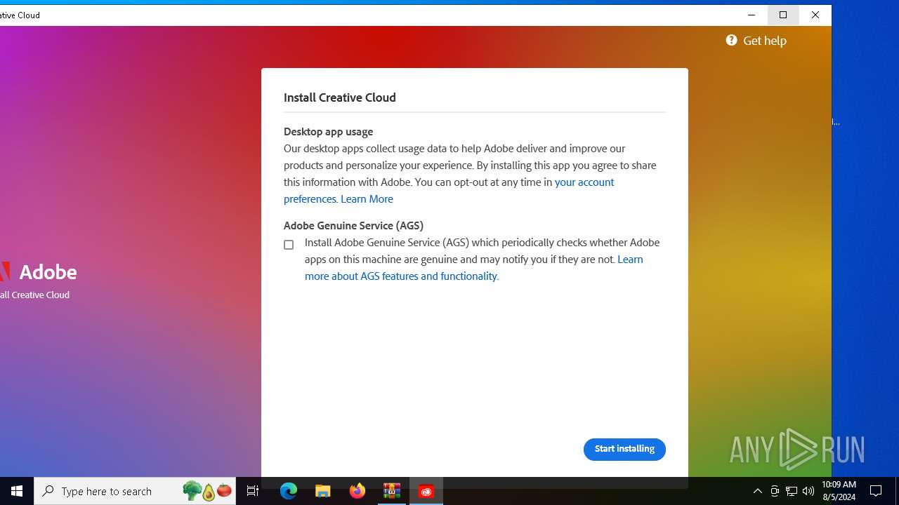Image resolution: width=899 pixels, height=505 pixels.
Task: Open the Learn More link
Action: [367, 198]
